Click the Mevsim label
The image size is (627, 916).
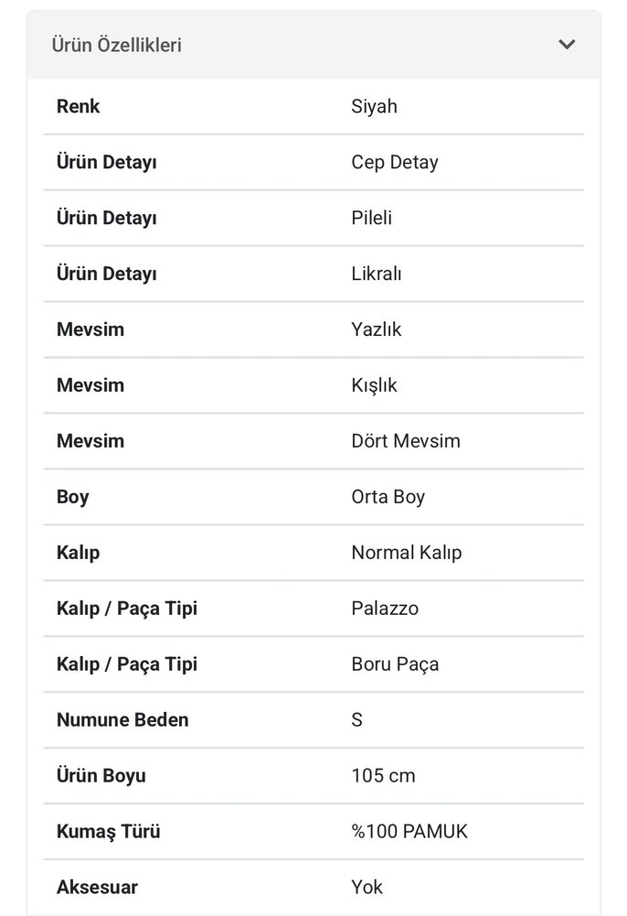(x=90, y=329)
